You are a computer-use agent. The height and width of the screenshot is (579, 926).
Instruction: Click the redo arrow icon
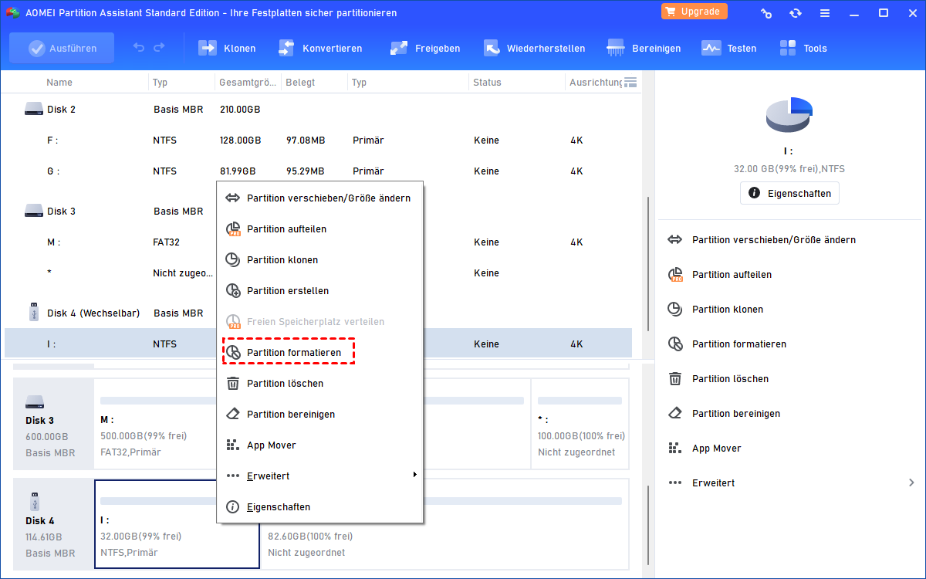pos(159,48)
